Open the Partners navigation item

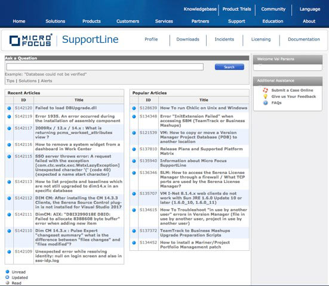pyautogui.click(x=201, y=21)
